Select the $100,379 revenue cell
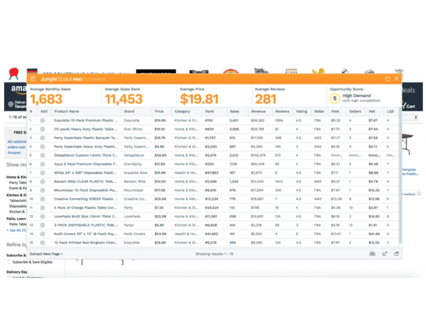426x319 pixels. (x=258, y=155)
